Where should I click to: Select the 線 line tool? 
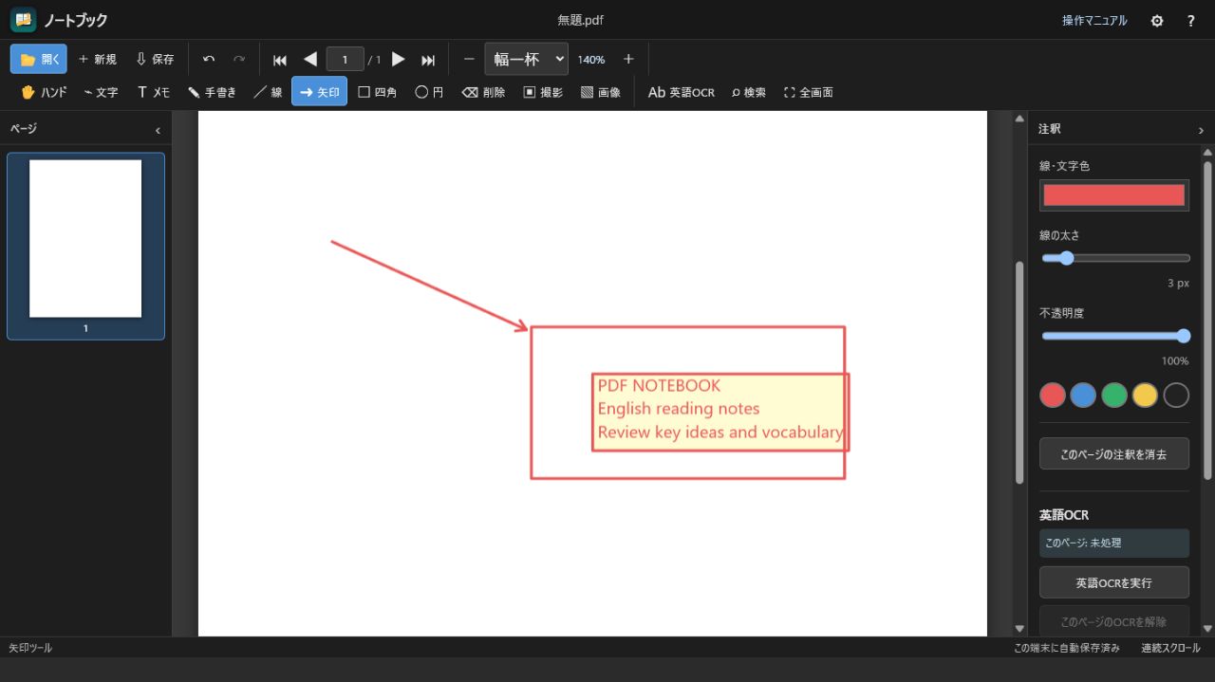point(268,92)
